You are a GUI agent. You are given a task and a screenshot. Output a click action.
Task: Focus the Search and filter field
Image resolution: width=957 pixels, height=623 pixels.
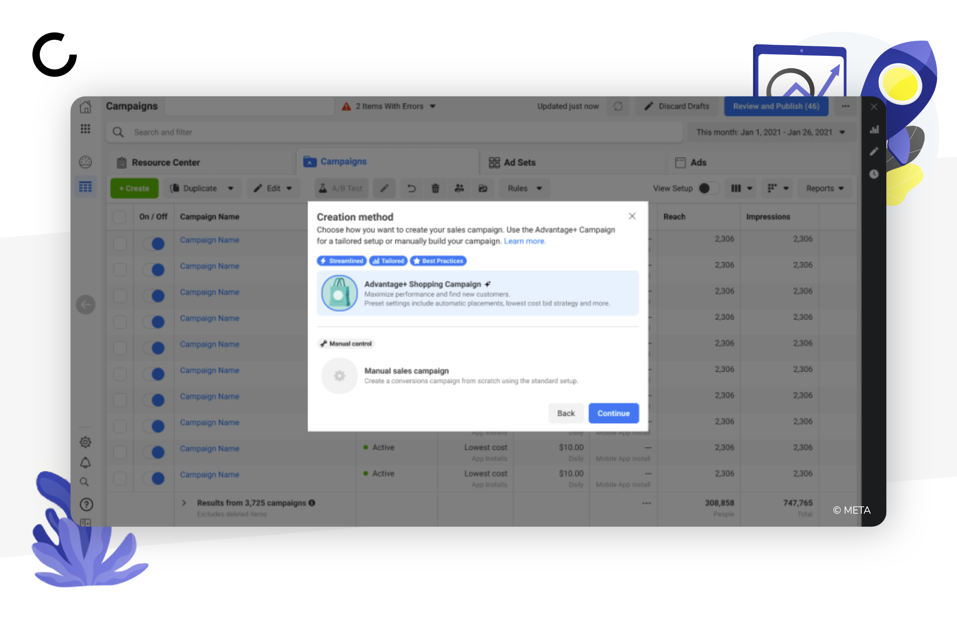(394, 132)
